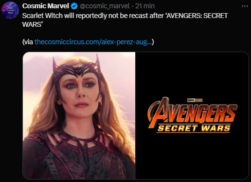The width and height of the screenshot is (251, 182).
Task: Click the 'WARS’' line of tweet text
Action: [x=33, y=24]
